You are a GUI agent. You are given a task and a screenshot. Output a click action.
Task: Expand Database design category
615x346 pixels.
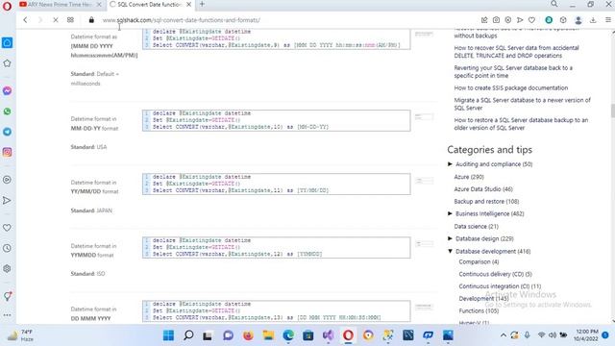point(450,238)
